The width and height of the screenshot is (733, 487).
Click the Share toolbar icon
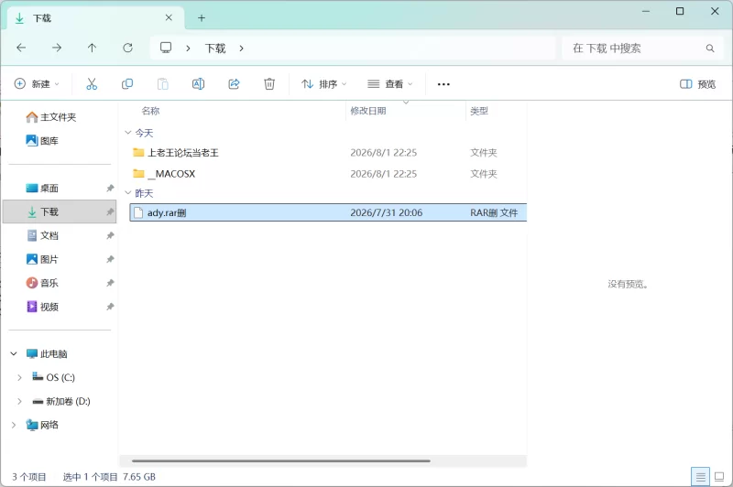tap(234, 84)
